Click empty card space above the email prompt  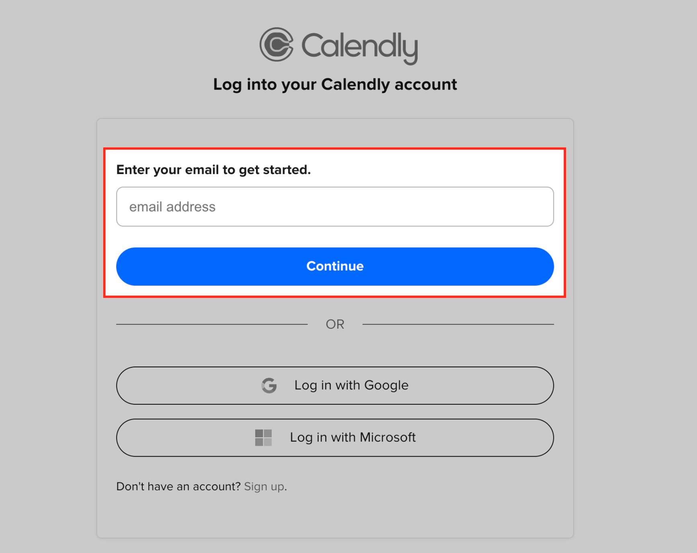(335, 133)
